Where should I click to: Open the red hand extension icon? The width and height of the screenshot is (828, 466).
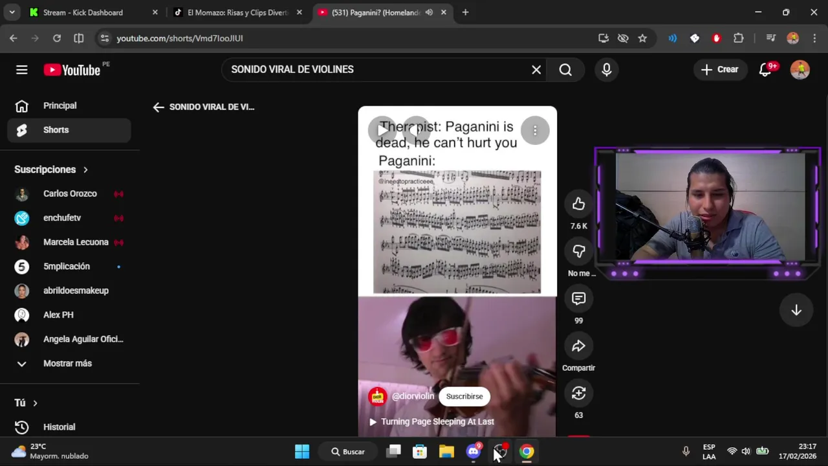(716, 38)
